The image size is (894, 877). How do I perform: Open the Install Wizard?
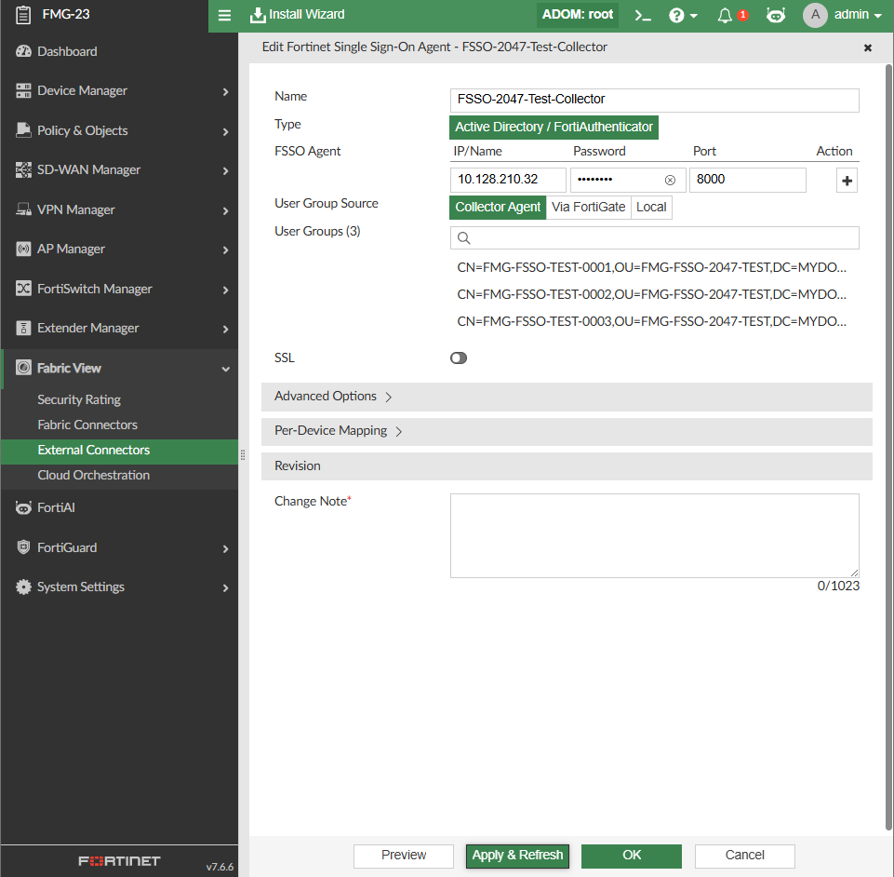tap(297, 15)
